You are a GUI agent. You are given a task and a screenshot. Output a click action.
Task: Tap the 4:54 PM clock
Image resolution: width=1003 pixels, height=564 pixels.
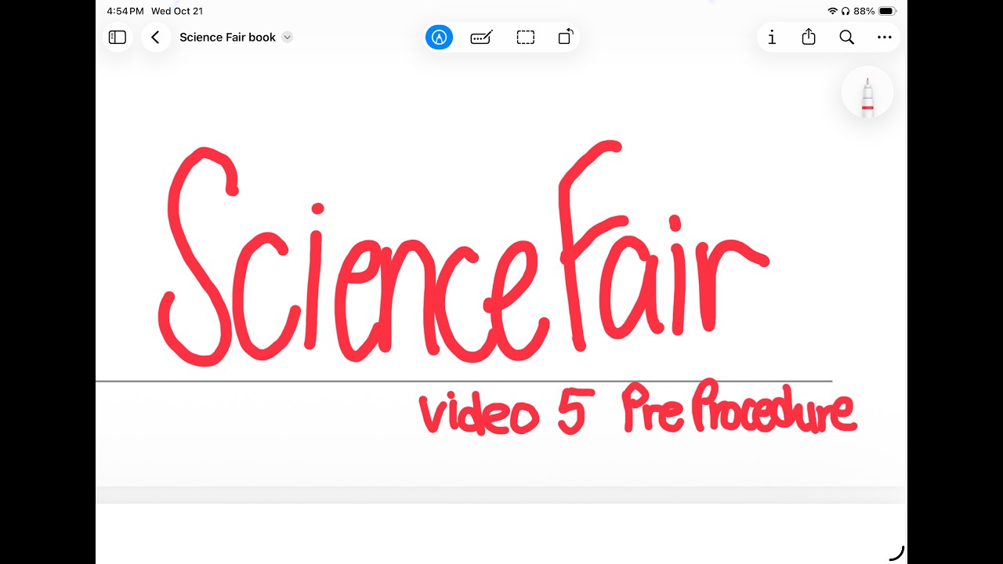pos(125,11)
